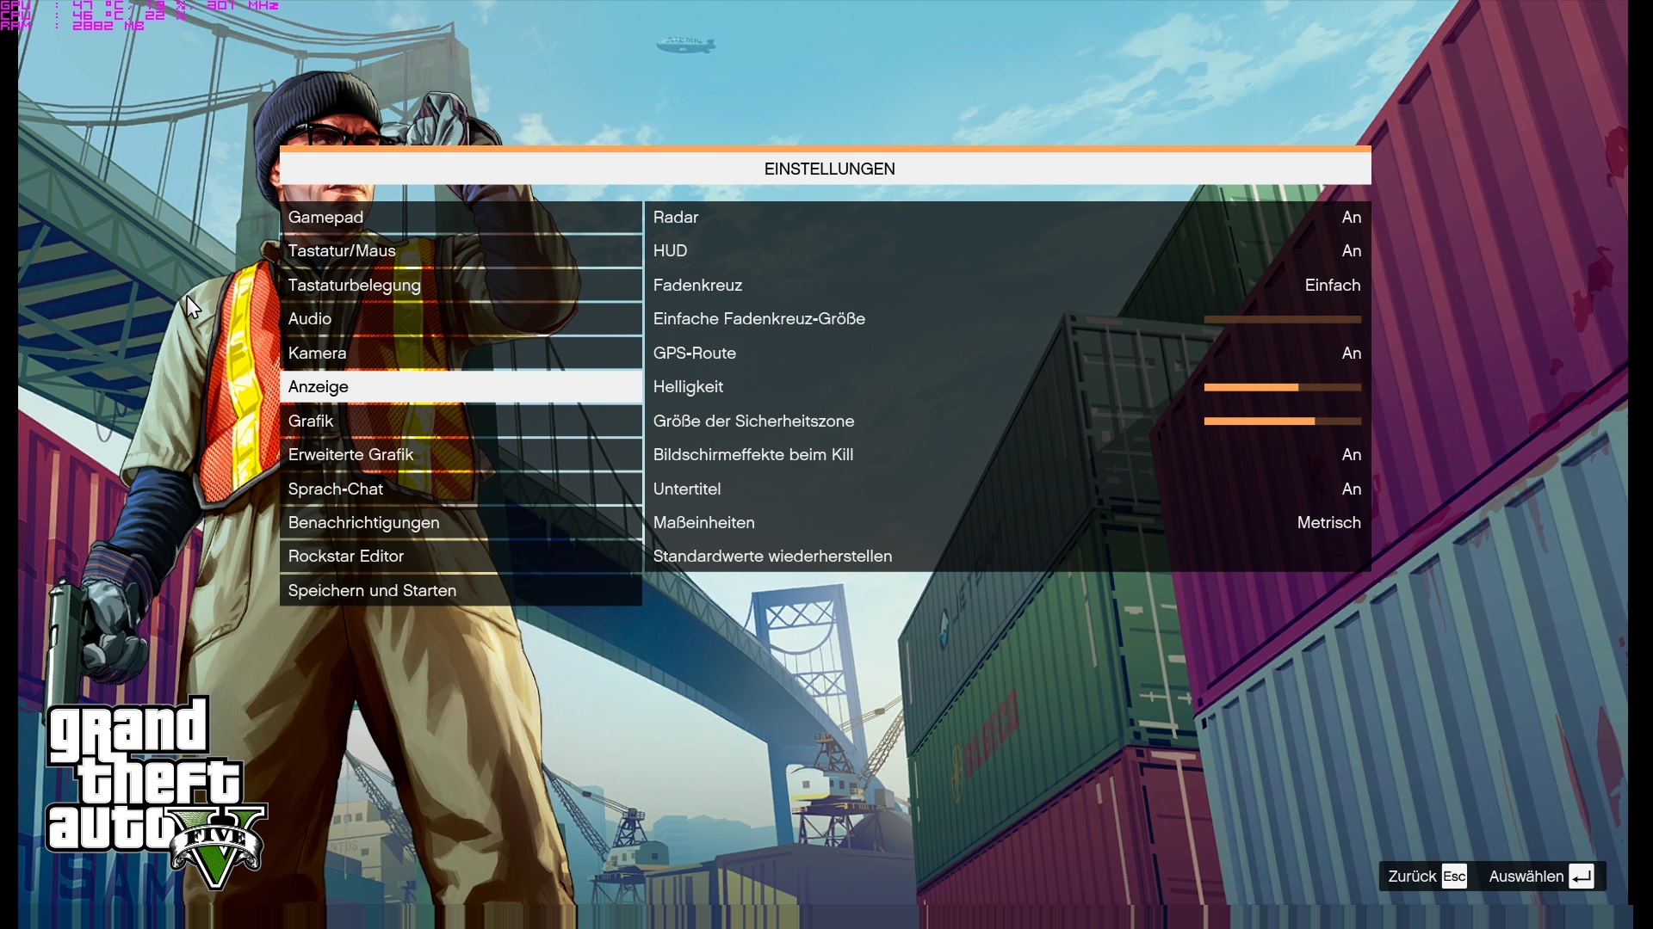The width and height of the screenshot is (1653, 929).
Task: Click the Zurück button
Action: pyautogui.click(x=1412, y=876)
